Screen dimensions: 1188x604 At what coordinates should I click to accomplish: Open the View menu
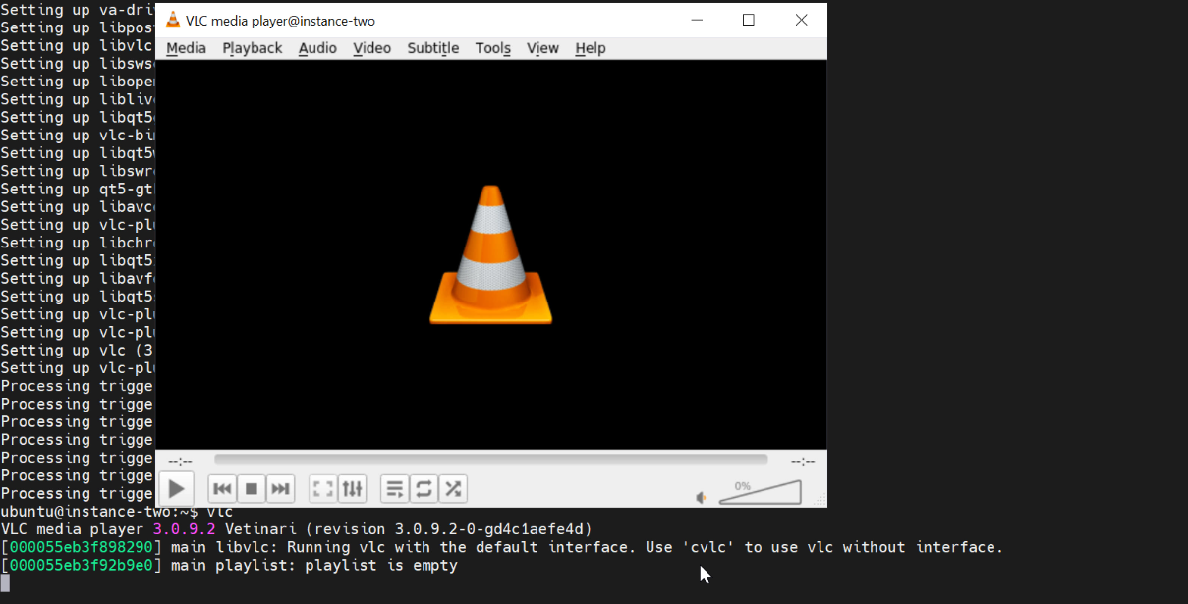[542, 48]
